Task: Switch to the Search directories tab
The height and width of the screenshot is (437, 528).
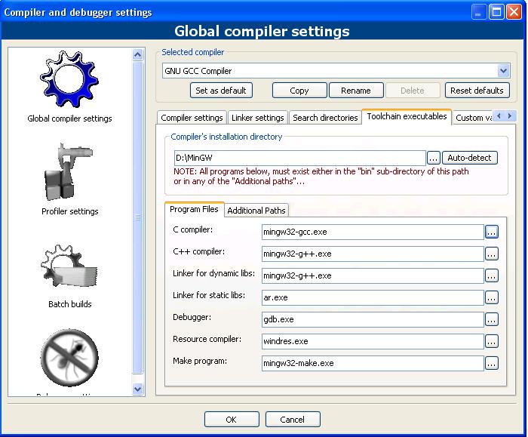Action: pyautogui.click(x=325, y=118)
